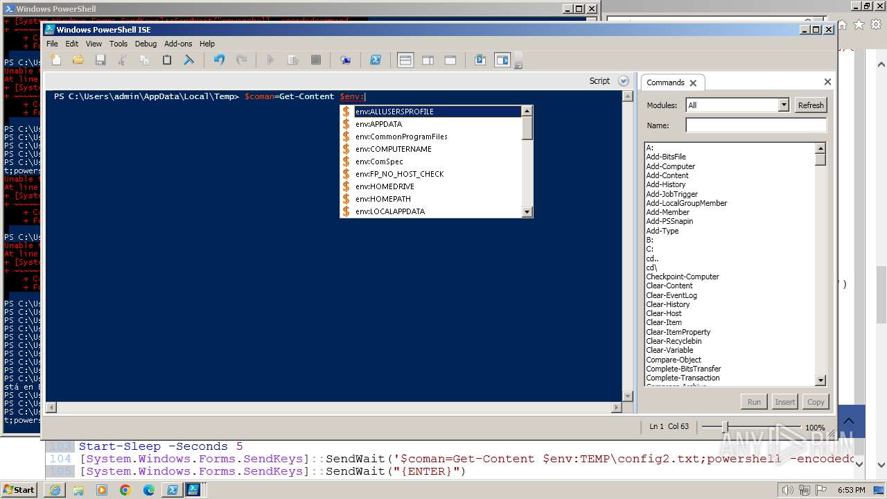Start PowerShell.exe from toolbar icon
887x499 pixels.
(x=376, y=60)
